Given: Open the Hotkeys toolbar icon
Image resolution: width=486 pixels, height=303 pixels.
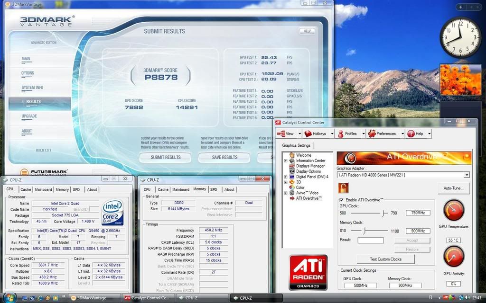Looking at the screenshot, I should click(x=308, y=134).
